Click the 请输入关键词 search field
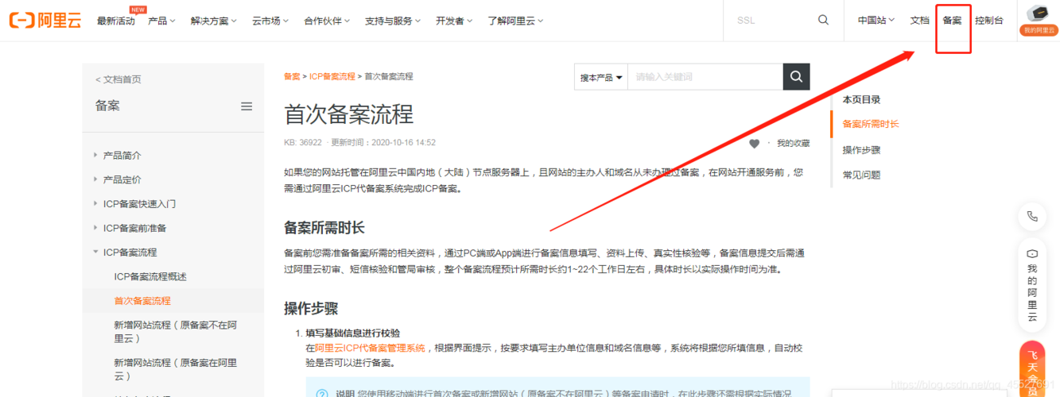This screenshot has height=397, width=1060. pyautogui.click(x=705, y=77)
